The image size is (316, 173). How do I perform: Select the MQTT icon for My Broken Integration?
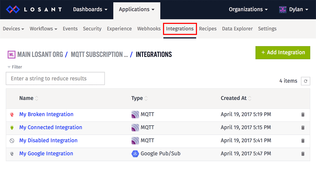135,114
